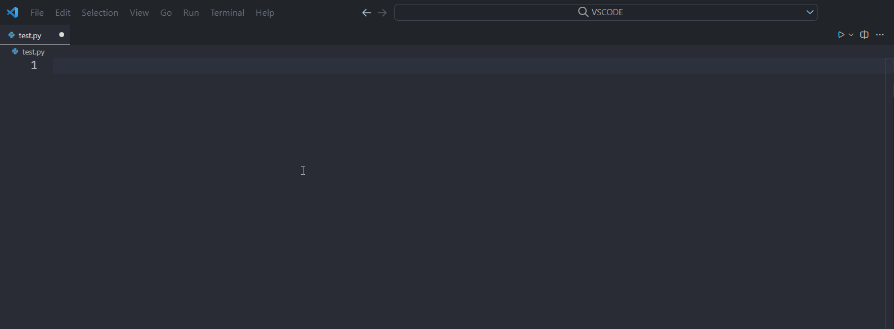
Task: Go forward with the right arrow
Action: pyautogui.click(x=382, y=12)
